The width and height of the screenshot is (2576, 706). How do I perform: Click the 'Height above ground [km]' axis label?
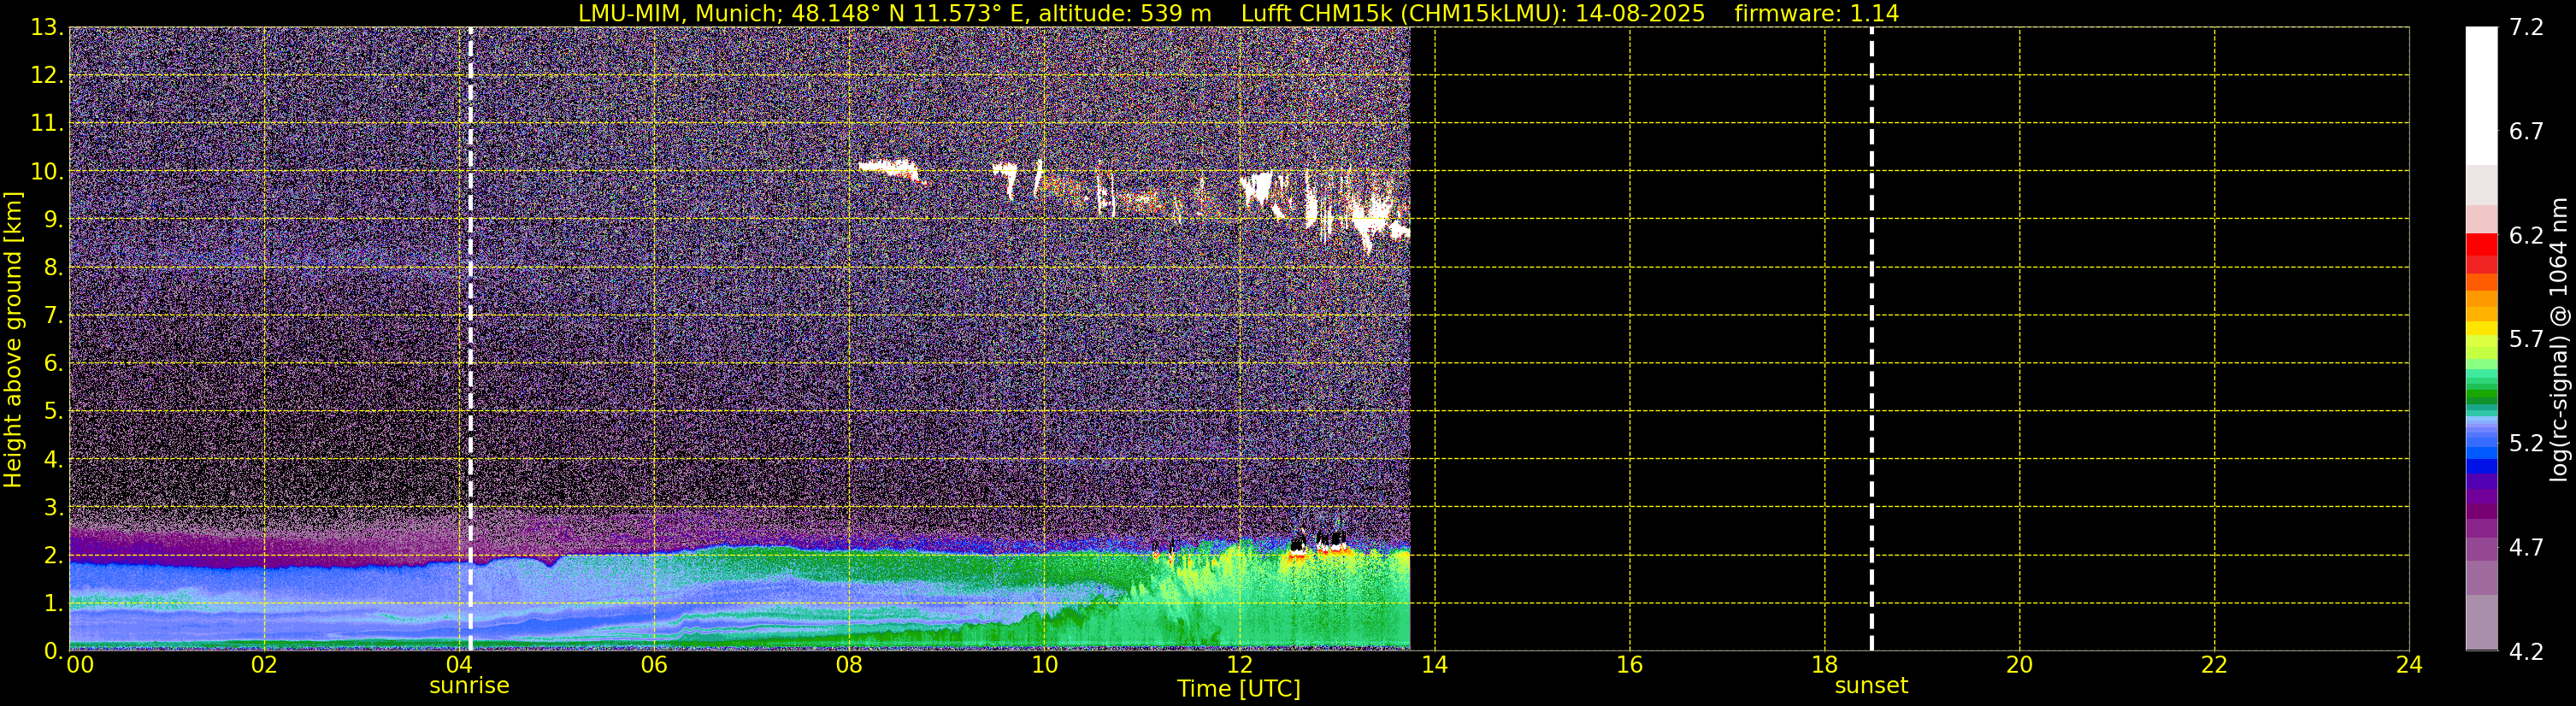(x=13, y=339)
